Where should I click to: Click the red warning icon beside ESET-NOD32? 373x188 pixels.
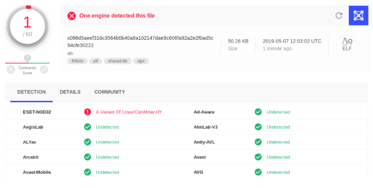[88, 112]
